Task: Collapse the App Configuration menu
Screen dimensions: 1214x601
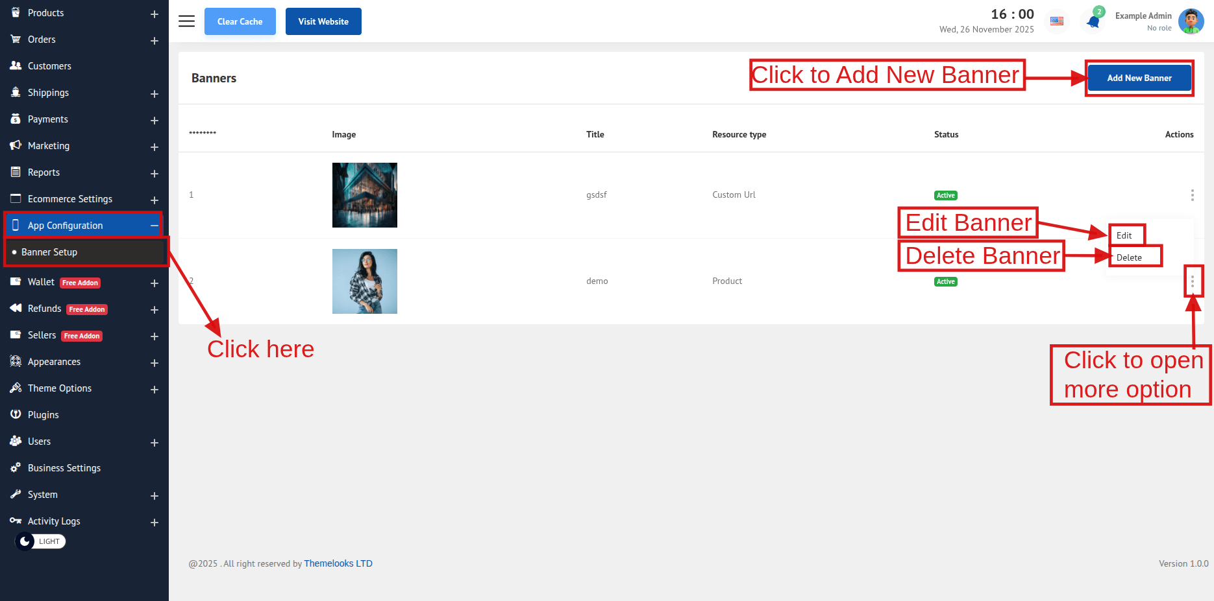Action: pos(154,226)
